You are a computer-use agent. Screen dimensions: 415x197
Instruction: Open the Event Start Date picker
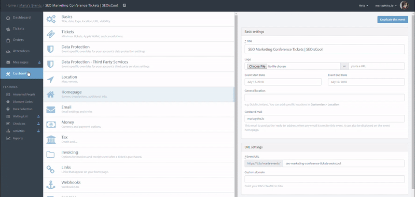[283, 82]
